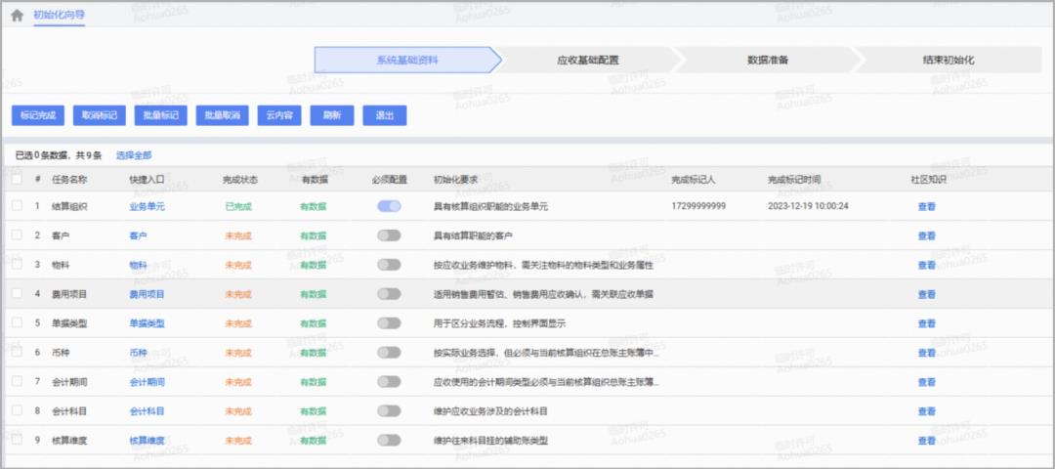This screenshot has height=469, width=1055.
Task: Toggle 必须配置 switch for 币种 row
Action: [389, 352]
